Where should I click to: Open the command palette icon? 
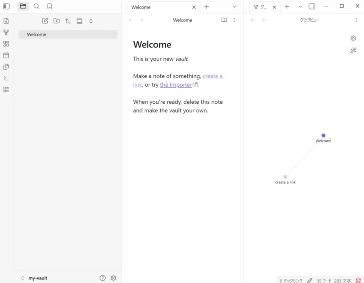click(x=6, y=78)
